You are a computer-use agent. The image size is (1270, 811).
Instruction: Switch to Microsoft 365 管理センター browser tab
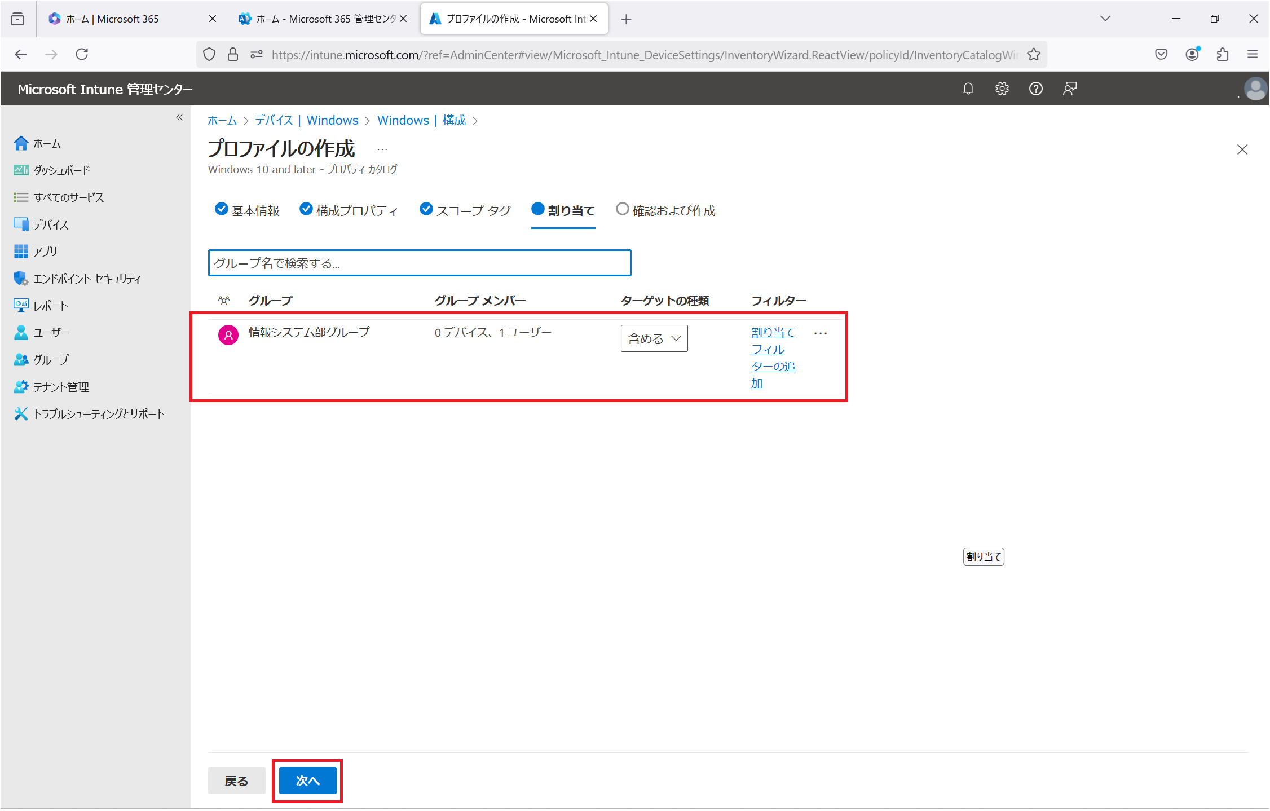coord(323,19)
